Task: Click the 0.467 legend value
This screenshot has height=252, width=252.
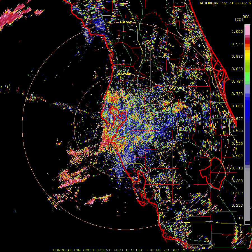Action: point(237,156)
